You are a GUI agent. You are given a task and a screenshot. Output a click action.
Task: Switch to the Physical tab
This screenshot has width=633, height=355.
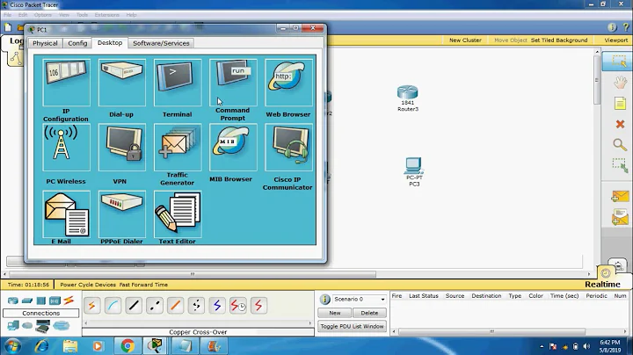point(45,43)
